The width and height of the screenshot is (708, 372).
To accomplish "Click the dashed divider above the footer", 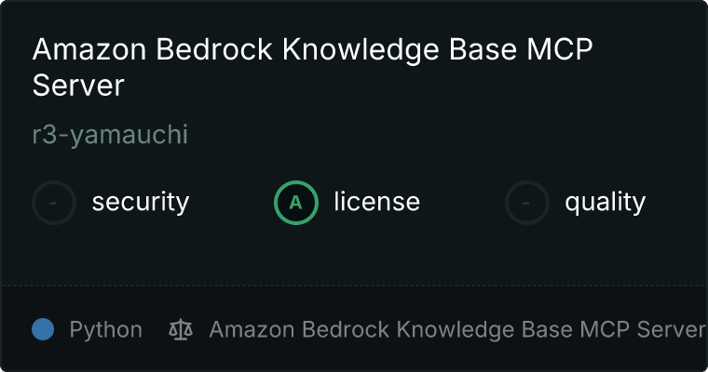I will [x=354, y=285].
